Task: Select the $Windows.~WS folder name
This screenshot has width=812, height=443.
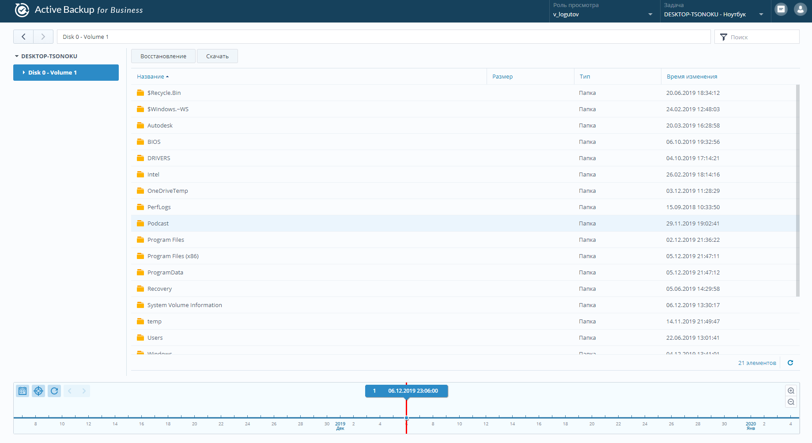Action: 168,109
